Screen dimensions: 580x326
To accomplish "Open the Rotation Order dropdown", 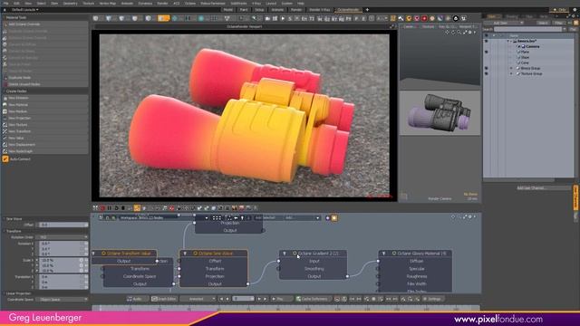I will [x=63, y=237].
